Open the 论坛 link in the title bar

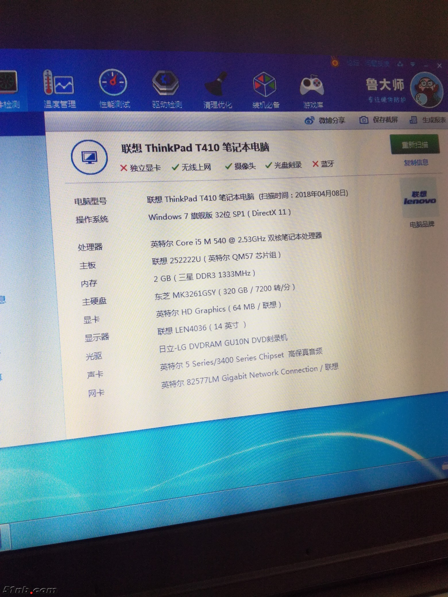click(x=353, y=63)
